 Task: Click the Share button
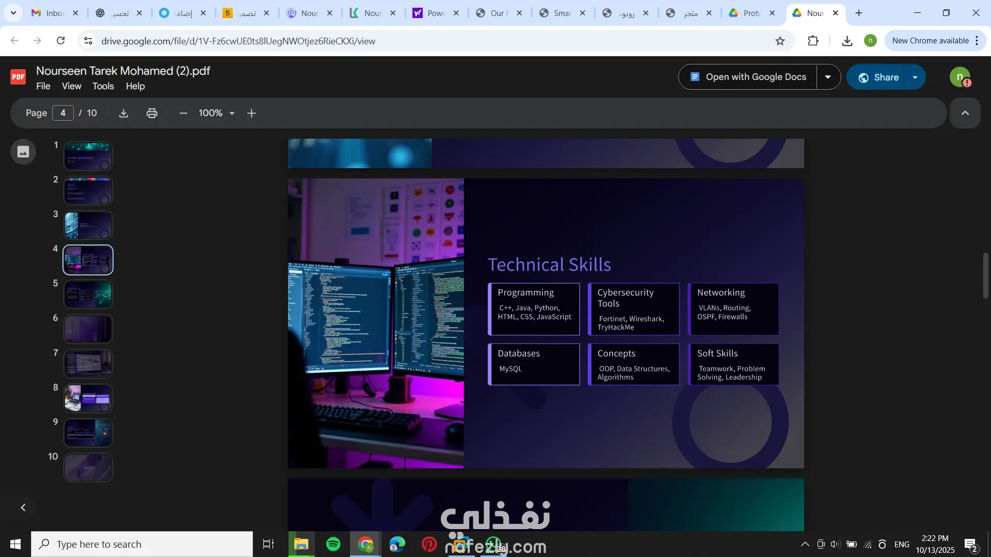(x=878, y=77)
